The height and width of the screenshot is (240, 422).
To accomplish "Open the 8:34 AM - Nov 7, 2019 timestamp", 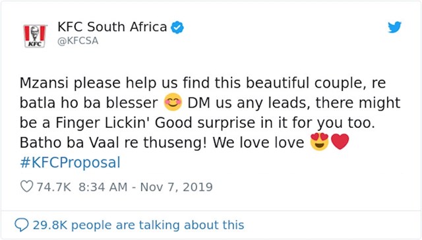I will click(x=146, y=187).
